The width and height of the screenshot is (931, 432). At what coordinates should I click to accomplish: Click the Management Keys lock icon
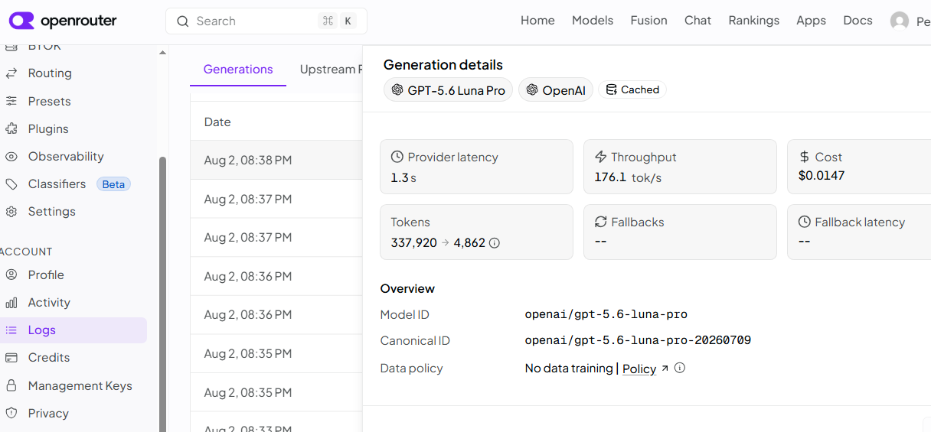(11, 385)
